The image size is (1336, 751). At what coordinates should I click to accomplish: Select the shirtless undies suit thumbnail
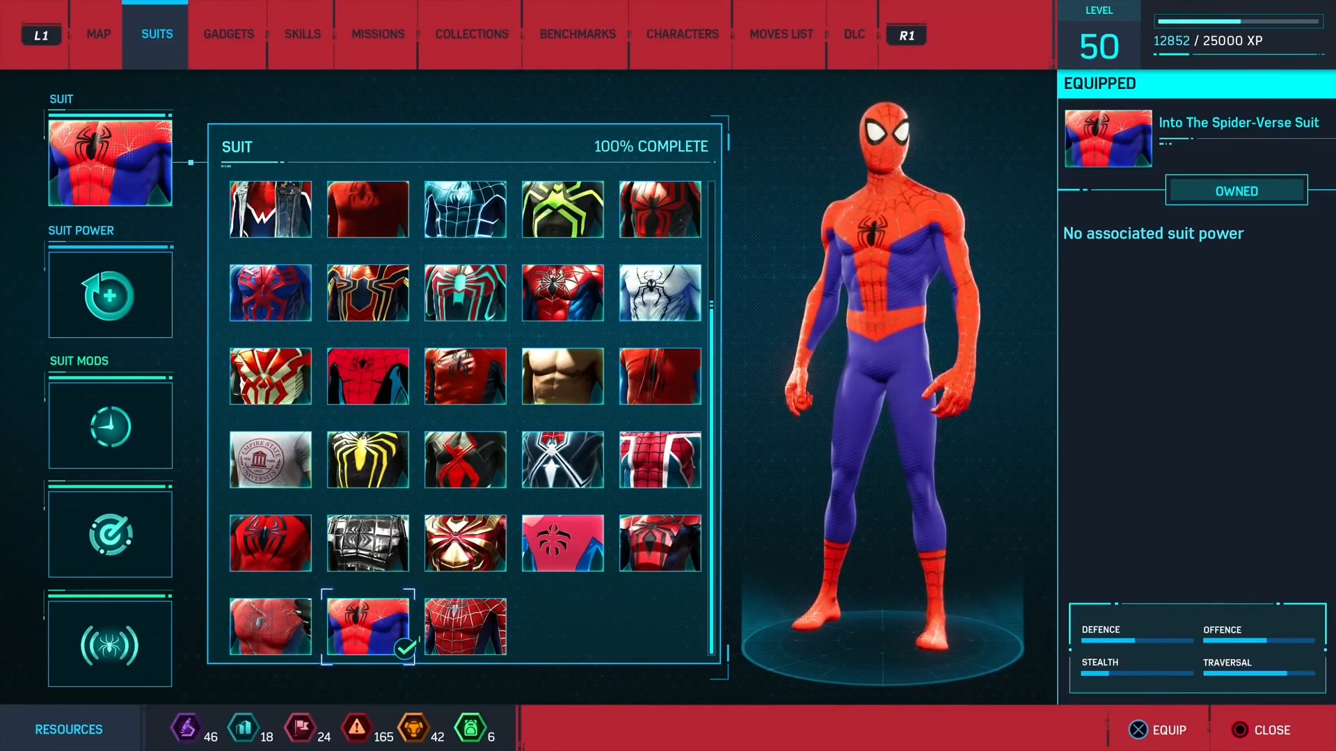click(563, 376)
